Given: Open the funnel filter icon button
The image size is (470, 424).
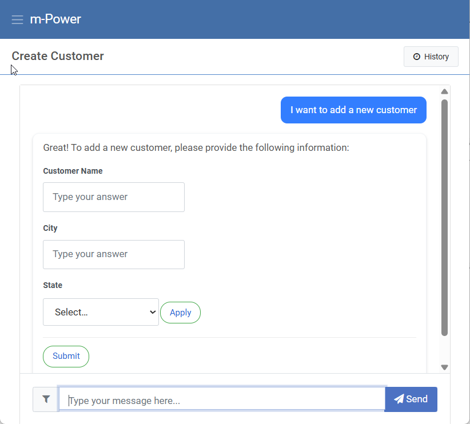Looking at the screenshot, I should [x=46, y=399].
